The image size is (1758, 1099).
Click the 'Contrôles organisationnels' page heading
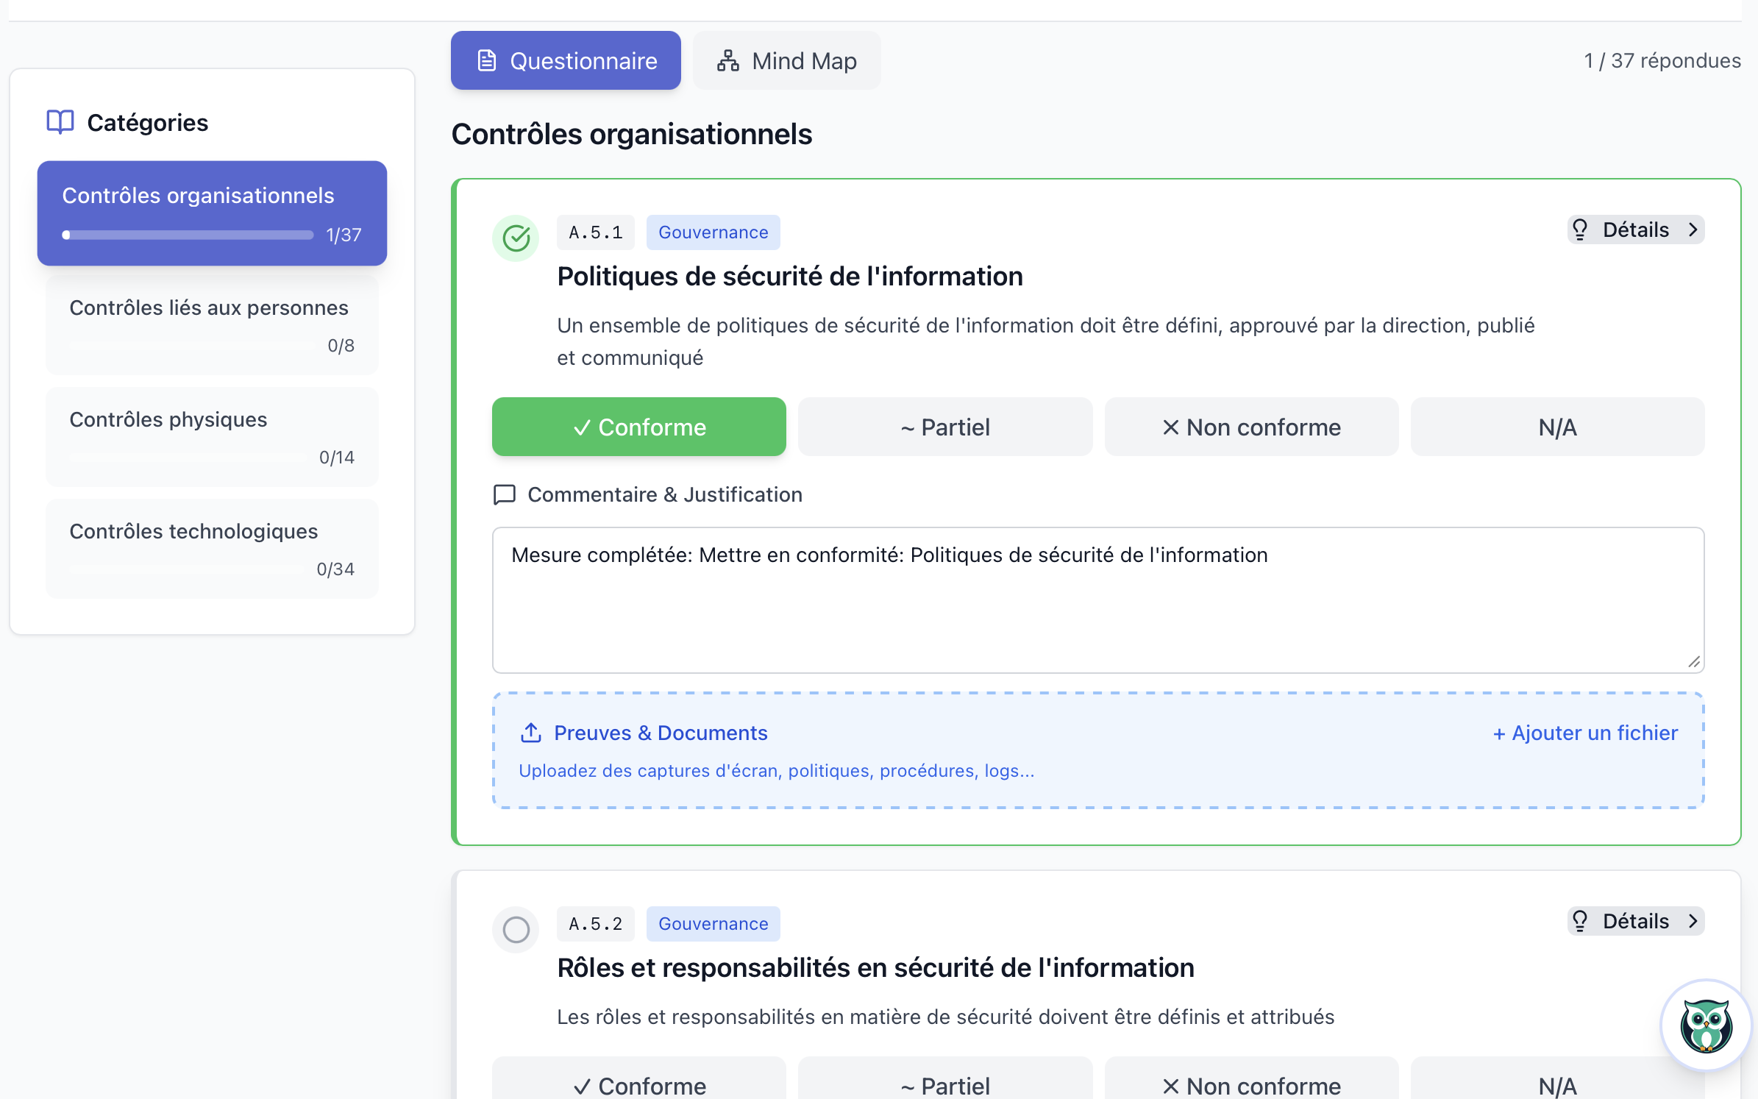point(631,135)
